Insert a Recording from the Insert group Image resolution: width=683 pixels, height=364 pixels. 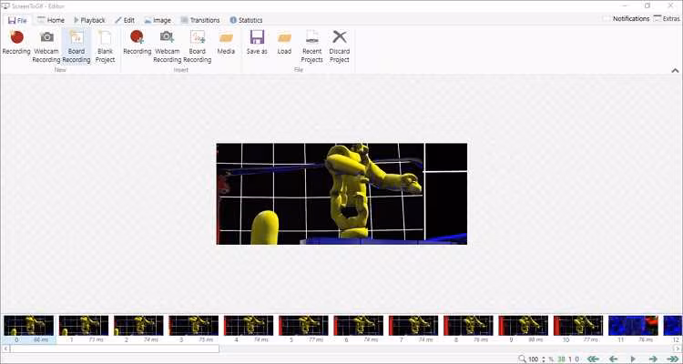[137, 44]
